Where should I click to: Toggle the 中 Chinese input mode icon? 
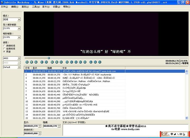pos(172,134)
